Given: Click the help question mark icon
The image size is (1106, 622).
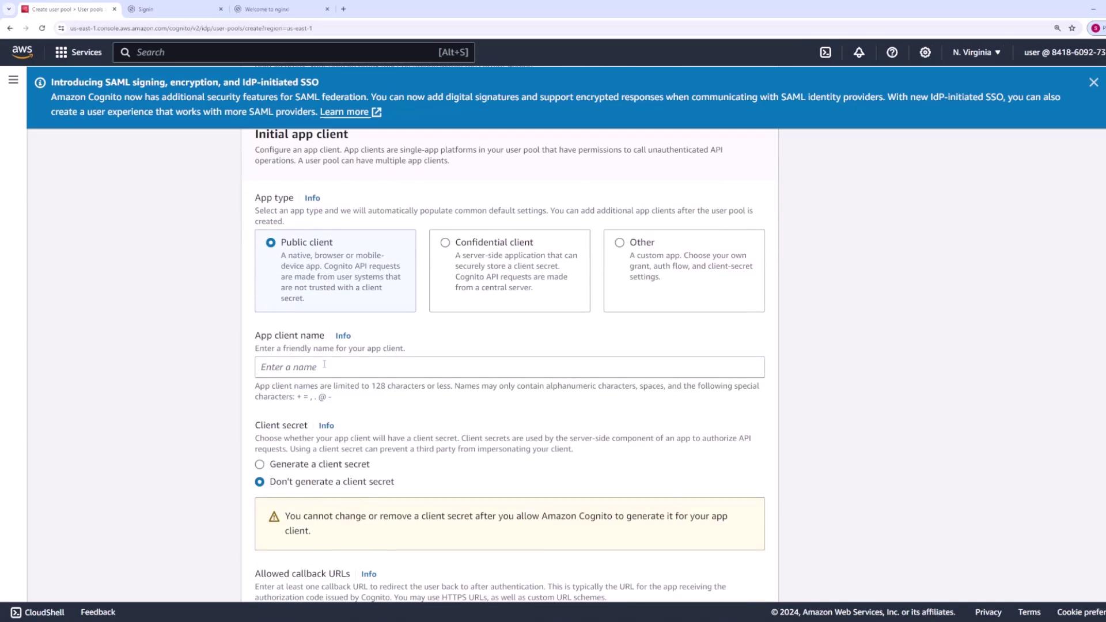Looking at the screenshot, I should coord(892,52).
